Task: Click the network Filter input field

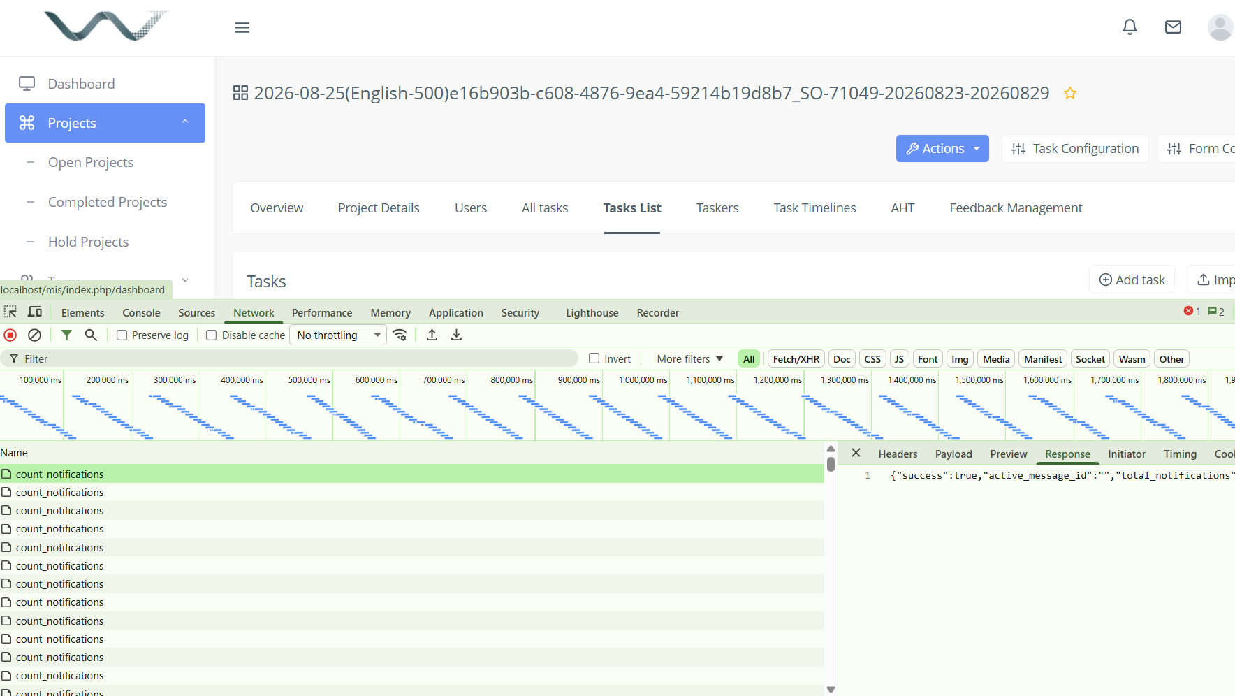Action: [289, 358]
